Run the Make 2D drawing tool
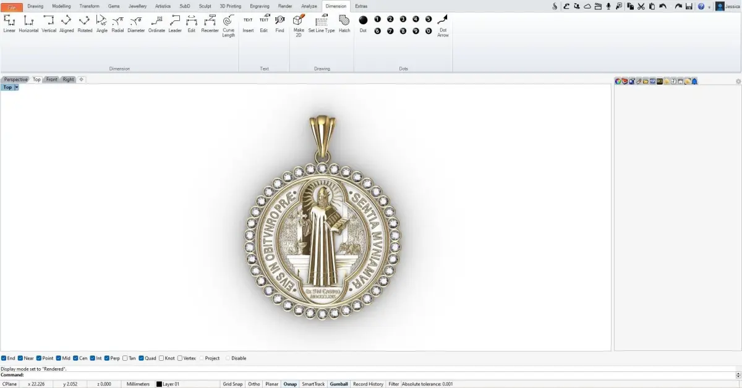 click(x=299, y=26)
